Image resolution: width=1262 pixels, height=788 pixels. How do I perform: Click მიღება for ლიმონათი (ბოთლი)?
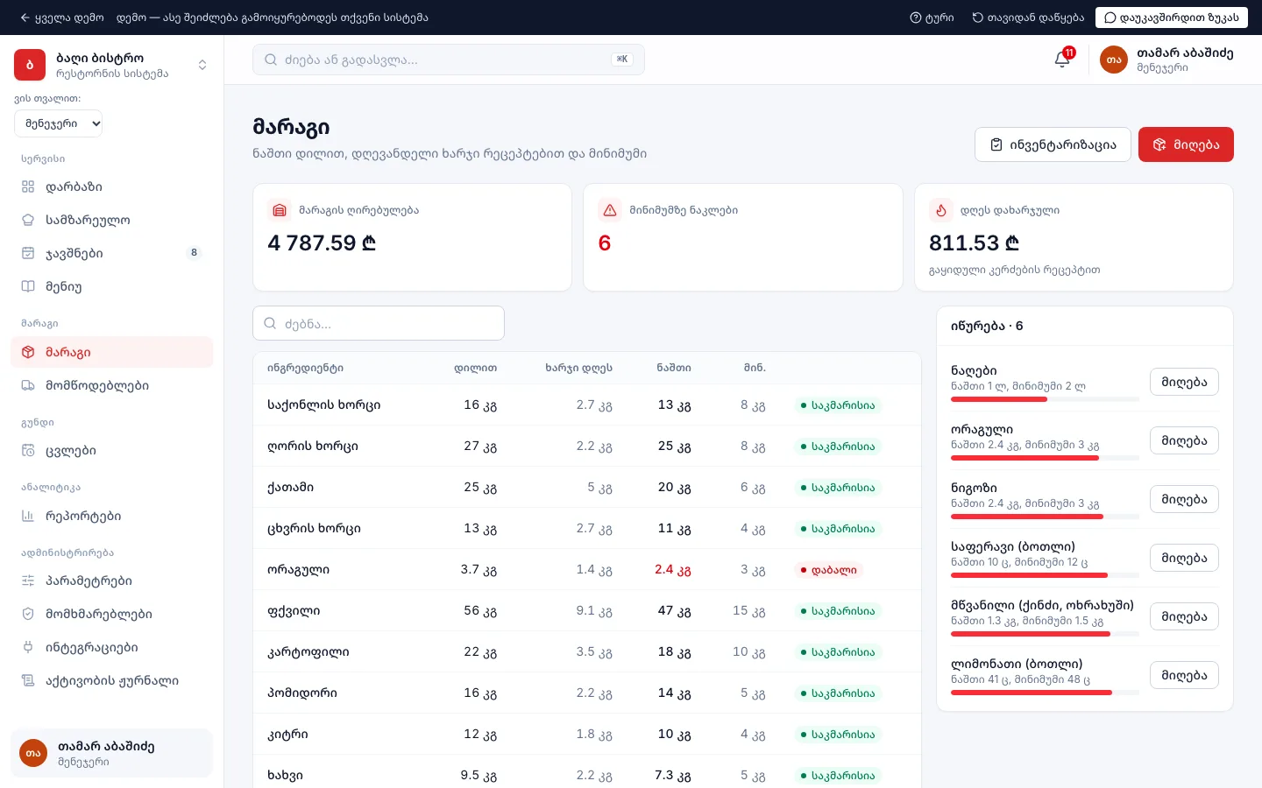pyautogui.click(x=1184, y=675)
